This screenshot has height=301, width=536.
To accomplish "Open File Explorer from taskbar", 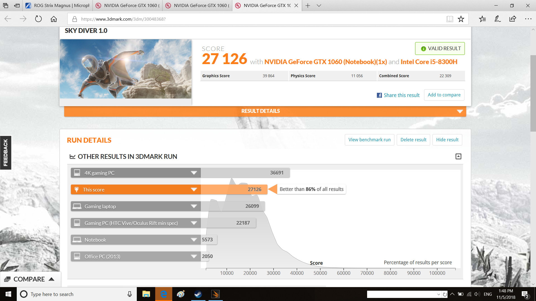I will (146, 294).
